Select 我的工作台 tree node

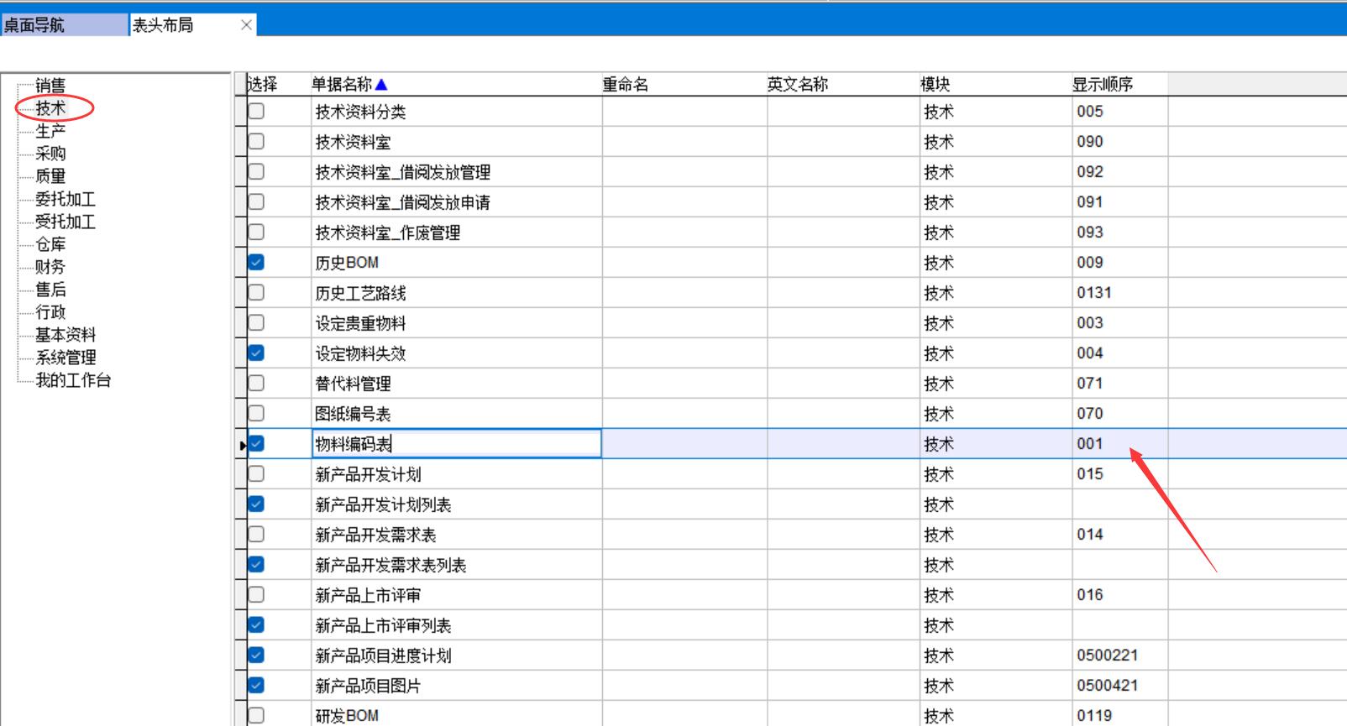coord(73,380)
